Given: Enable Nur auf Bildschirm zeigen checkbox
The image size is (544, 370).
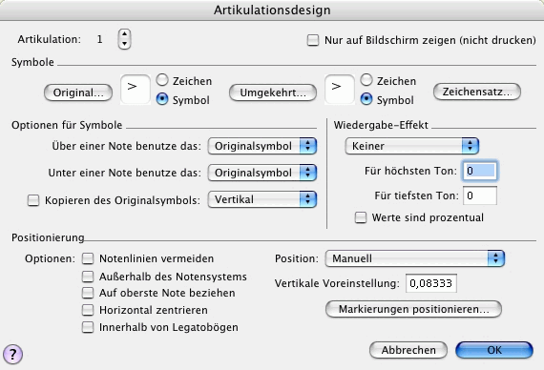Looking at the screenshot, I should click(313, 40).
